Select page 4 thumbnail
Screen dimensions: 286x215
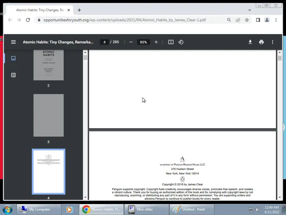[x=49, y=172]
